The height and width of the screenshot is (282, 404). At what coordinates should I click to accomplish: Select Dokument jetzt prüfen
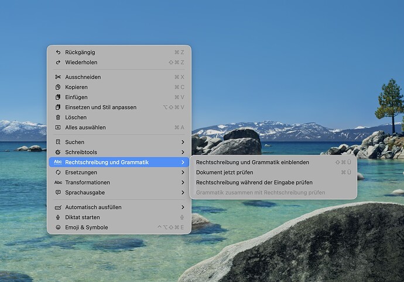[x=273, y=172]
